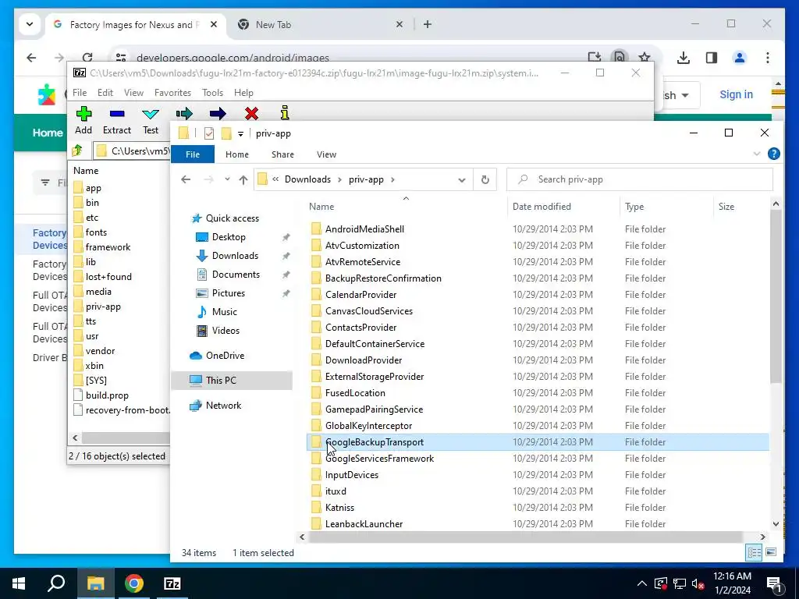Click the 7-Zip Copy arrow icon
Viewport: 799px width, 599px height.
(184, 113)
